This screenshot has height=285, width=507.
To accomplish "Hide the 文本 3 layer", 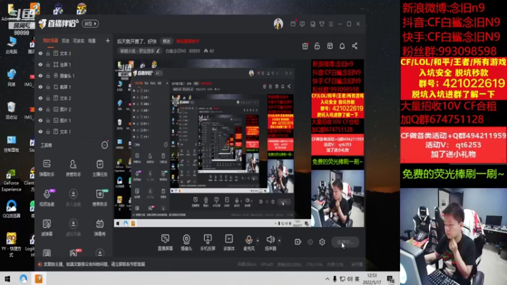I will 41,53.
